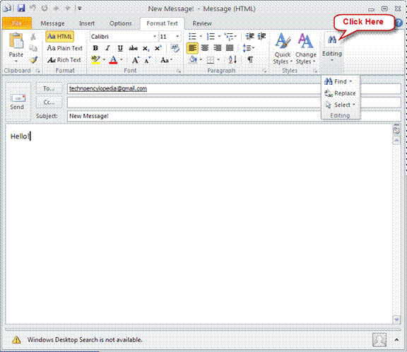
Task: Click the message body text area
Action: click(199, 224)
